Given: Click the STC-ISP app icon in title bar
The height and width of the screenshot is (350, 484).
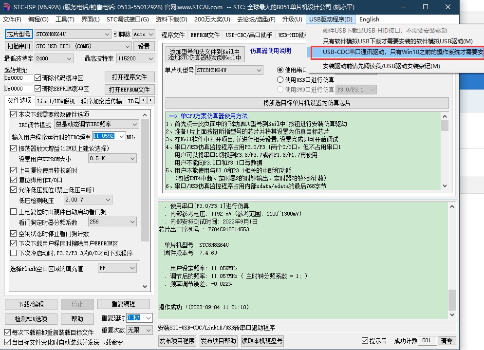Looking at the screenshot, I should tap(7, 7).
